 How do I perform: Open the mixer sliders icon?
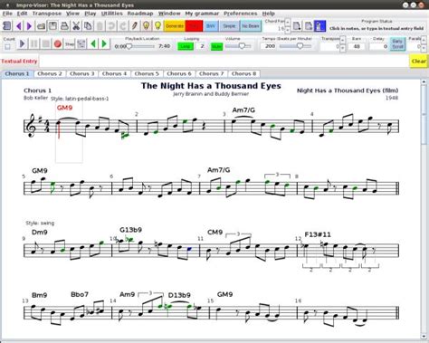click(x=81, y=44)
